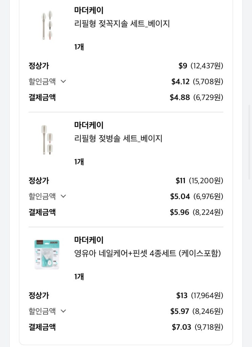Click the 리필형 젖꼭지솔 세트_베이지 product name

(x=122, y=24)
